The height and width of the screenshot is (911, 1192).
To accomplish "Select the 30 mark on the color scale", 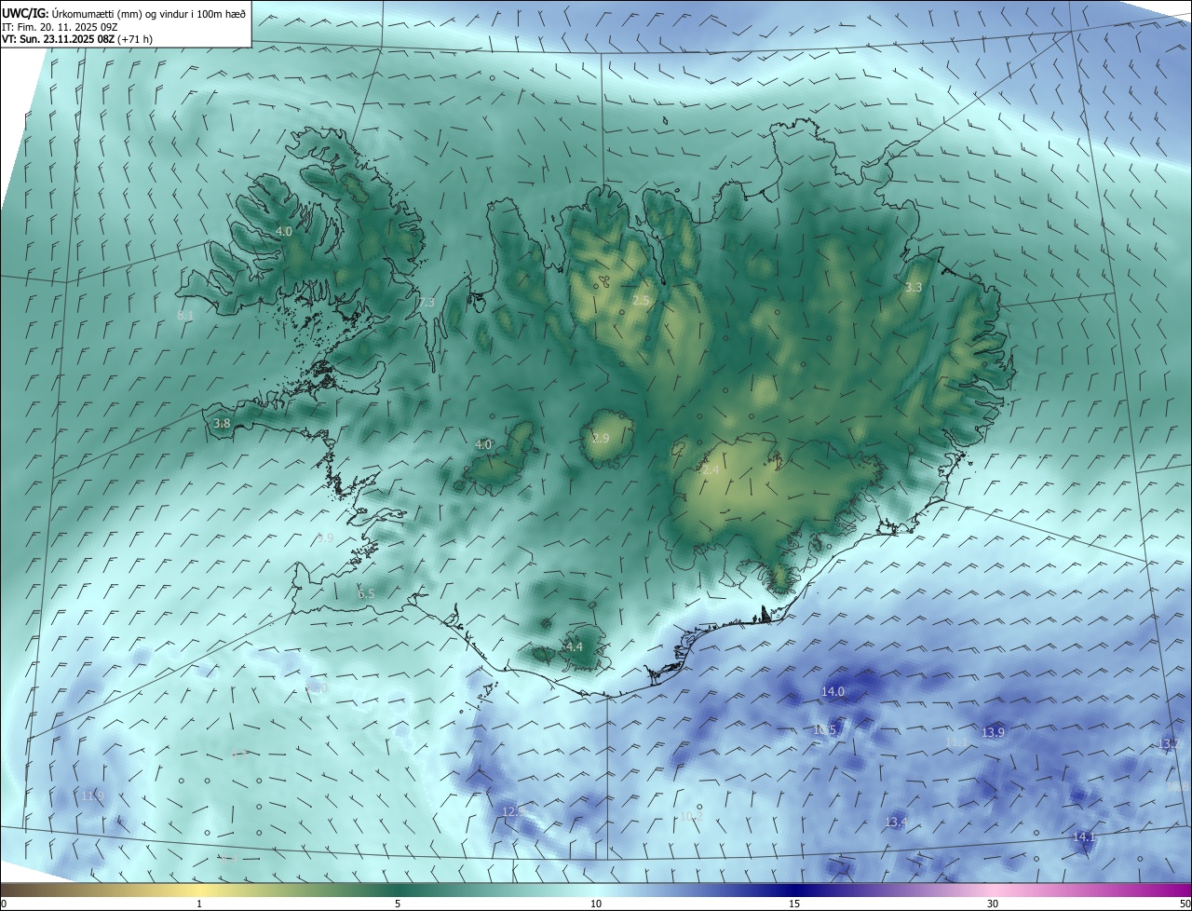I will (993, 904).
